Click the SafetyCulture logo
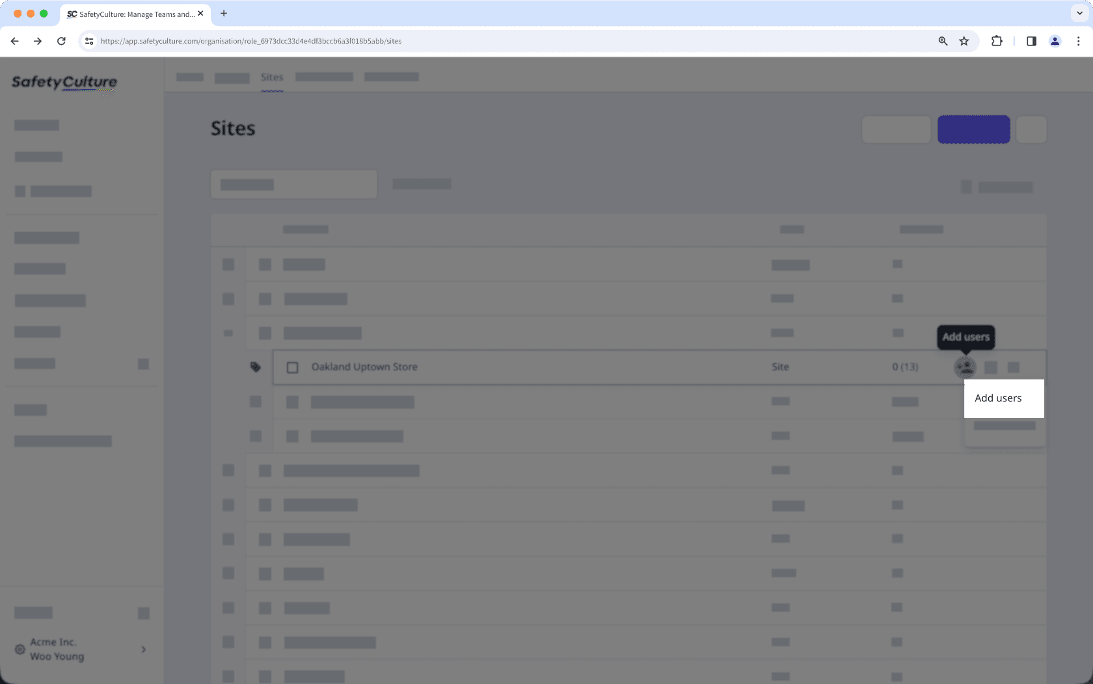 click(64, 83)
